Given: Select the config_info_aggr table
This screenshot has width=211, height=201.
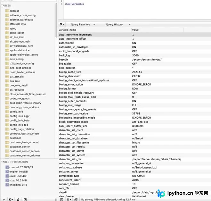Looking at the screenshot, I should [20, 116].
